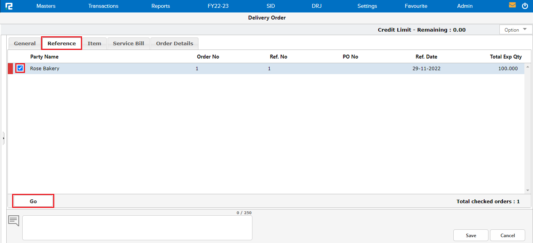Save the delivery order
This screenshot has height=243, width=533.
pyautogui.click(x=470, y=235)
